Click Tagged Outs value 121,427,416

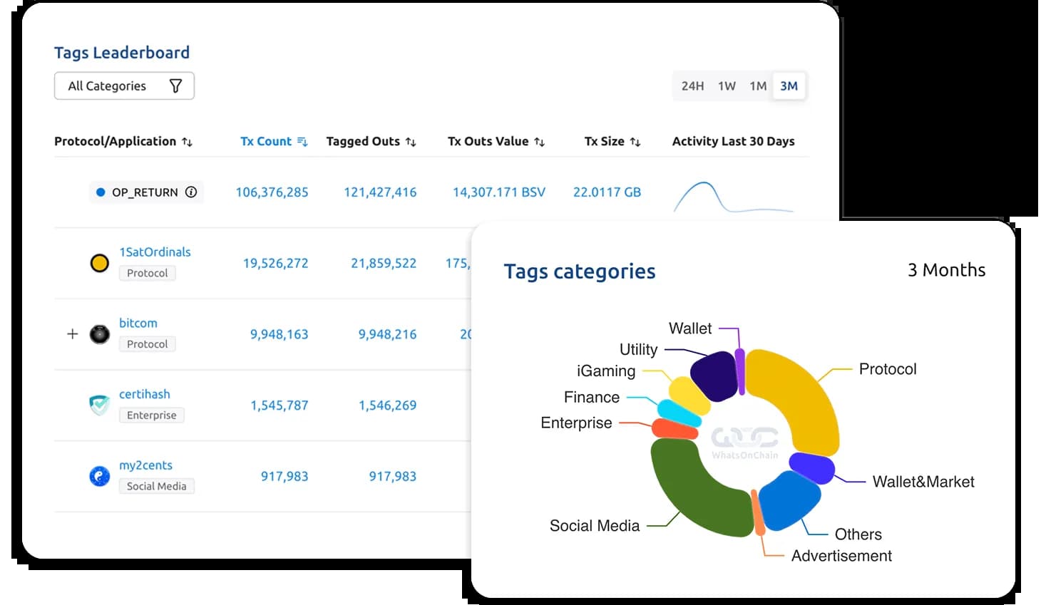pyautogui.click(x=380, y=192)
